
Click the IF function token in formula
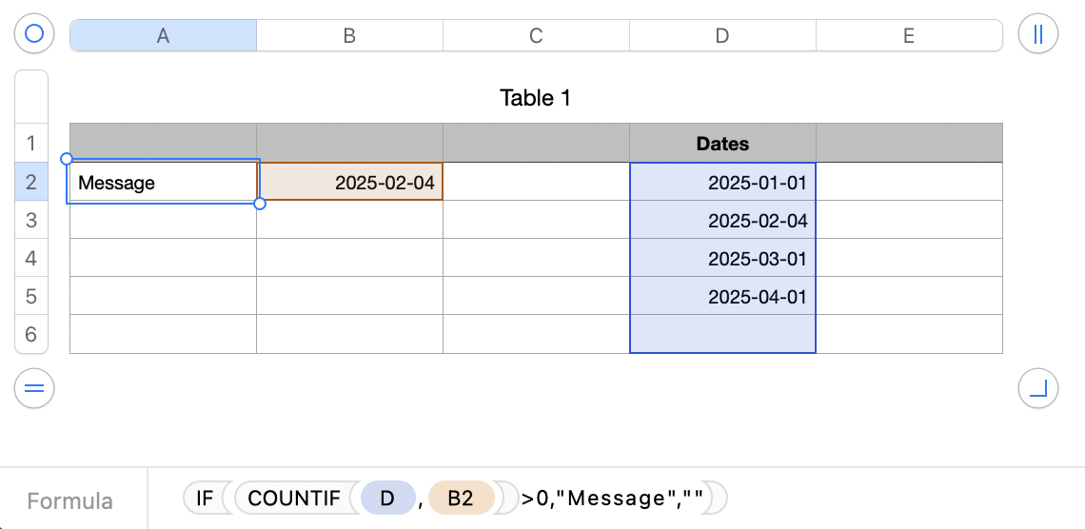pos(204,498)
